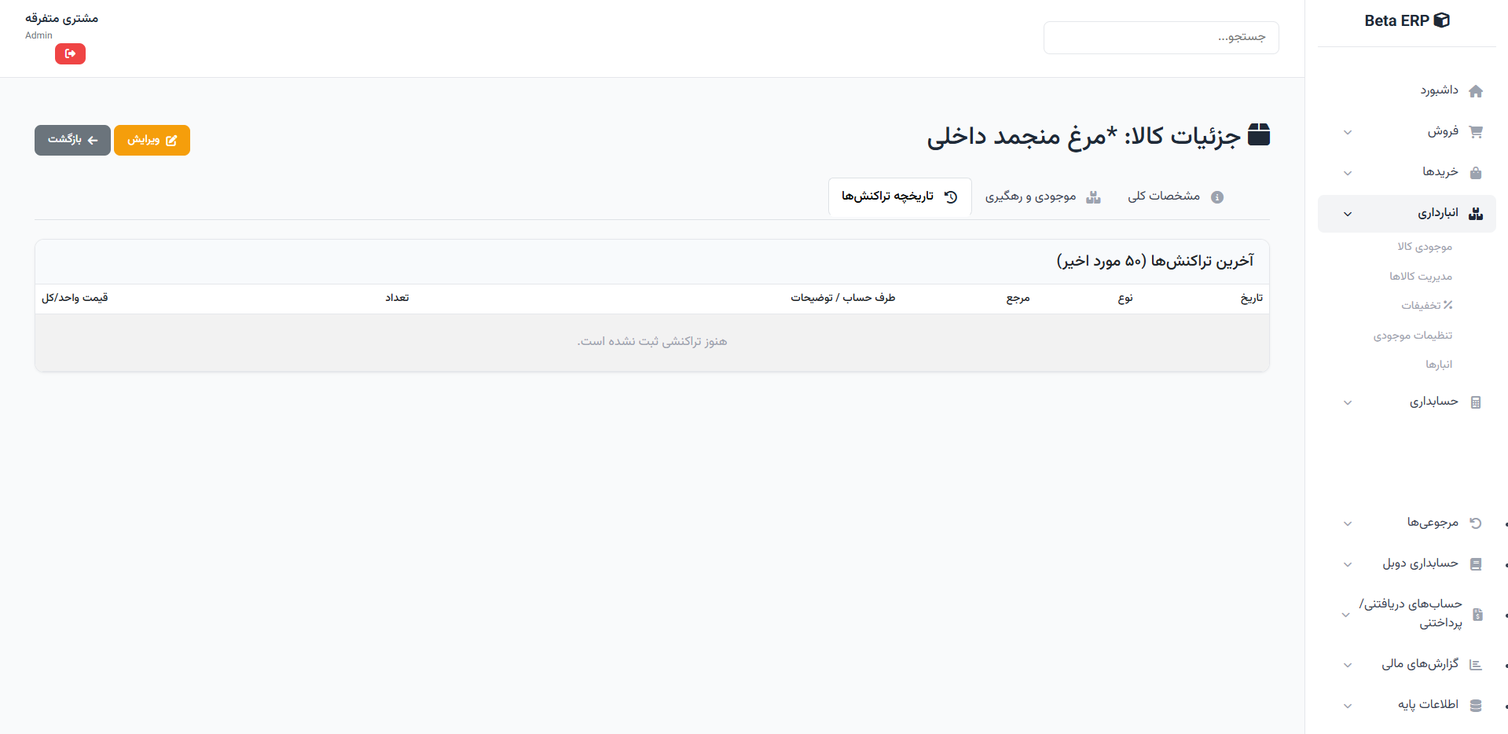The height and width of the screenshot is (734, 1508).
Task: Click the pallet icon on موجودی و رهگیری tab
Action: coord(1093,197)
